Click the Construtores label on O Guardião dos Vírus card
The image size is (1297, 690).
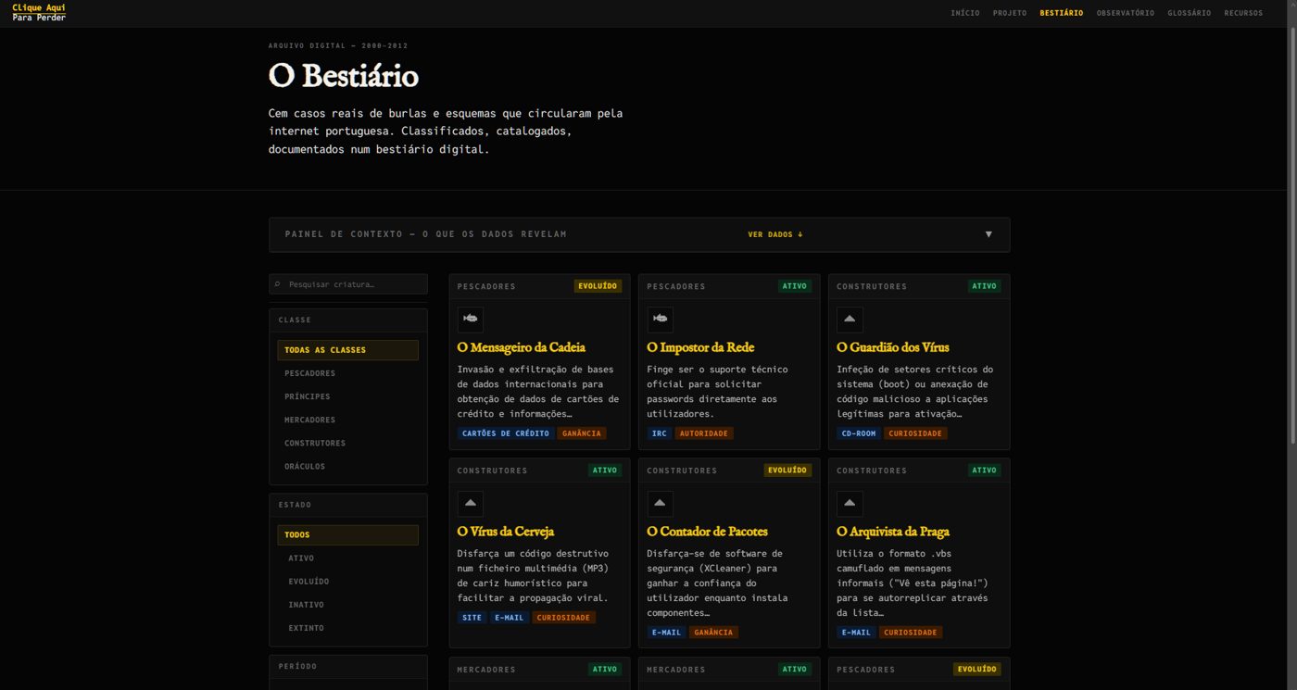872,286
